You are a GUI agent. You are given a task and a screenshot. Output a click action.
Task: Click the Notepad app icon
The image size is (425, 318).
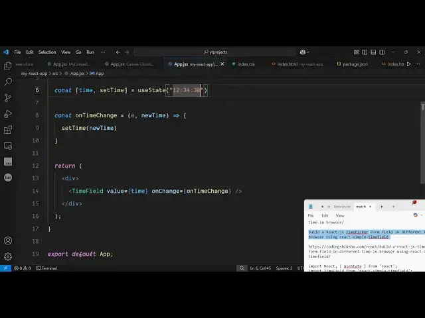[311, 206]
